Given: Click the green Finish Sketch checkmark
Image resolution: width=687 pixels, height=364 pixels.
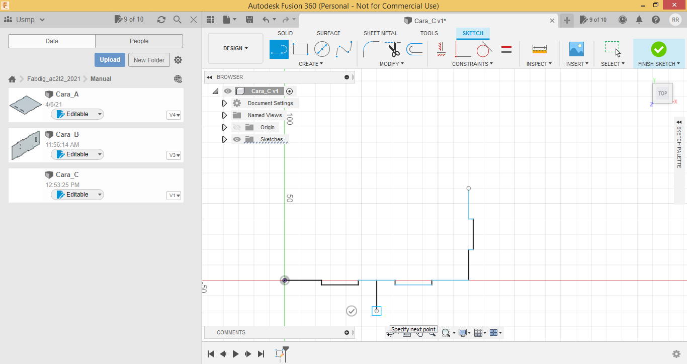Looking at the screenshot, I should [x=658, y=49].
